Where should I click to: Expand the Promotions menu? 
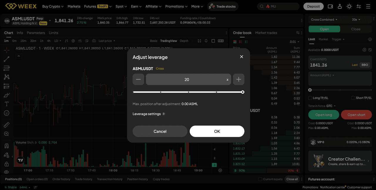tap(177, 6)
